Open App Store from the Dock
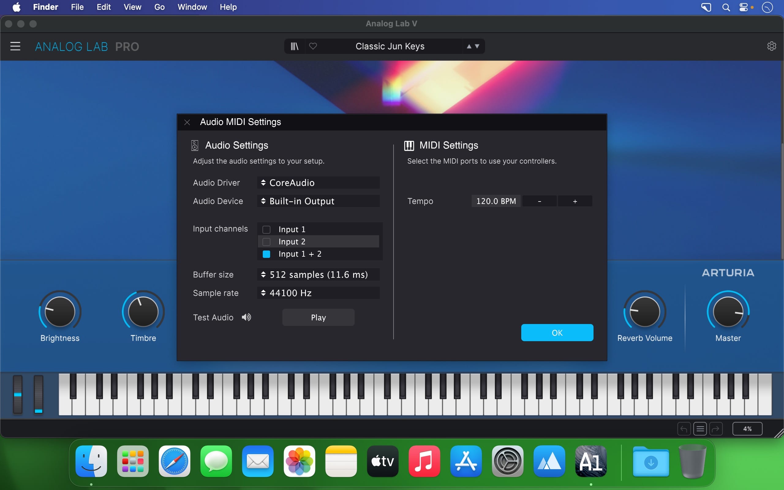 click(x=466, y=461)
